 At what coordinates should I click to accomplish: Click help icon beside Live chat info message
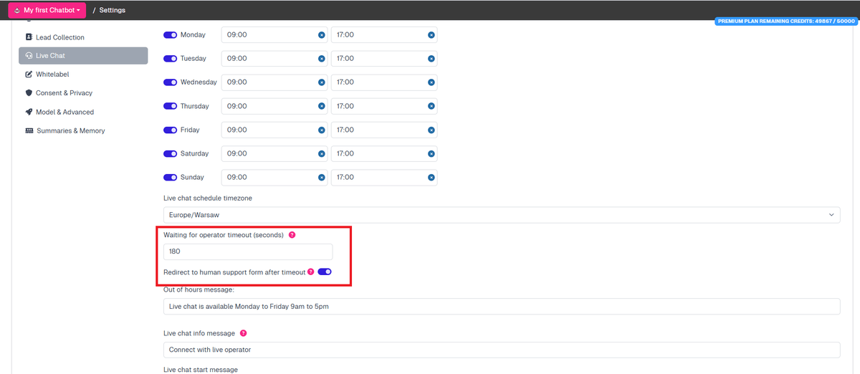[243, 333]
